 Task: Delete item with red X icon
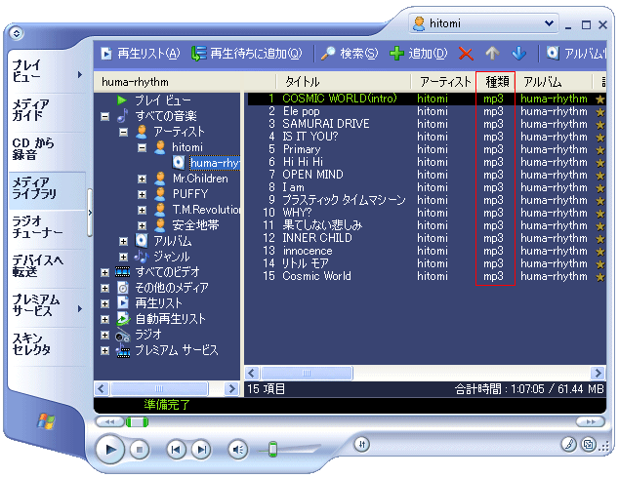tap(466, 54)
